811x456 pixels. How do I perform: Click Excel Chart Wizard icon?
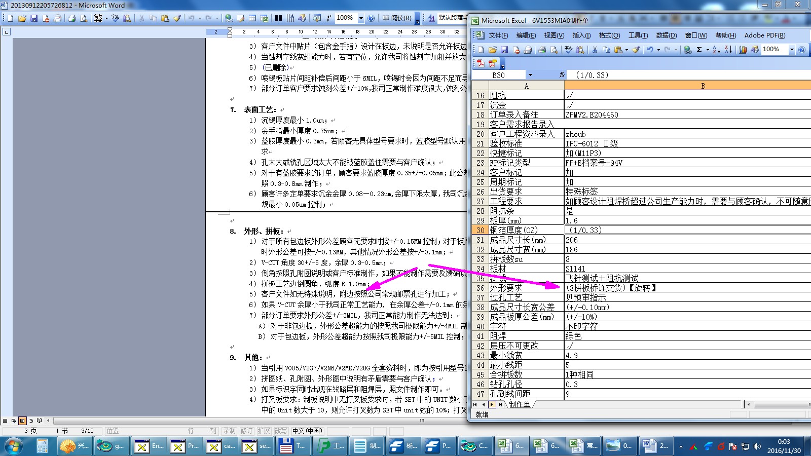(x=743, y=50)
